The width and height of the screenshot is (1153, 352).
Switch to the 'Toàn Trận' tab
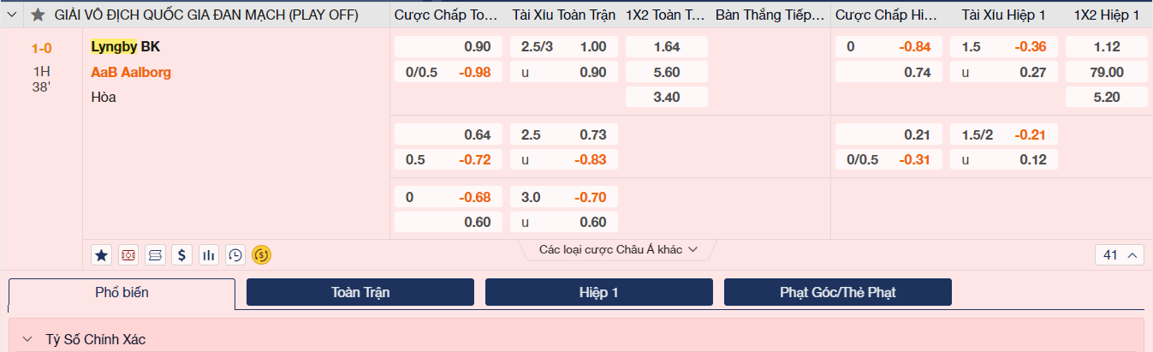point(360,292)
